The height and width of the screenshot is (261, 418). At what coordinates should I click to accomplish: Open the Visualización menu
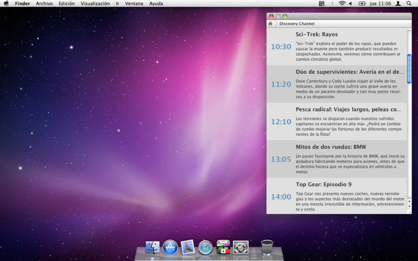(95, 4)
